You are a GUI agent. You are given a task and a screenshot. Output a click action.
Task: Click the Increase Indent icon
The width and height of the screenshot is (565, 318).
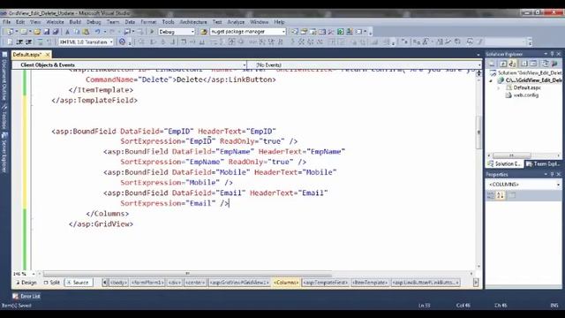(29, 42)
